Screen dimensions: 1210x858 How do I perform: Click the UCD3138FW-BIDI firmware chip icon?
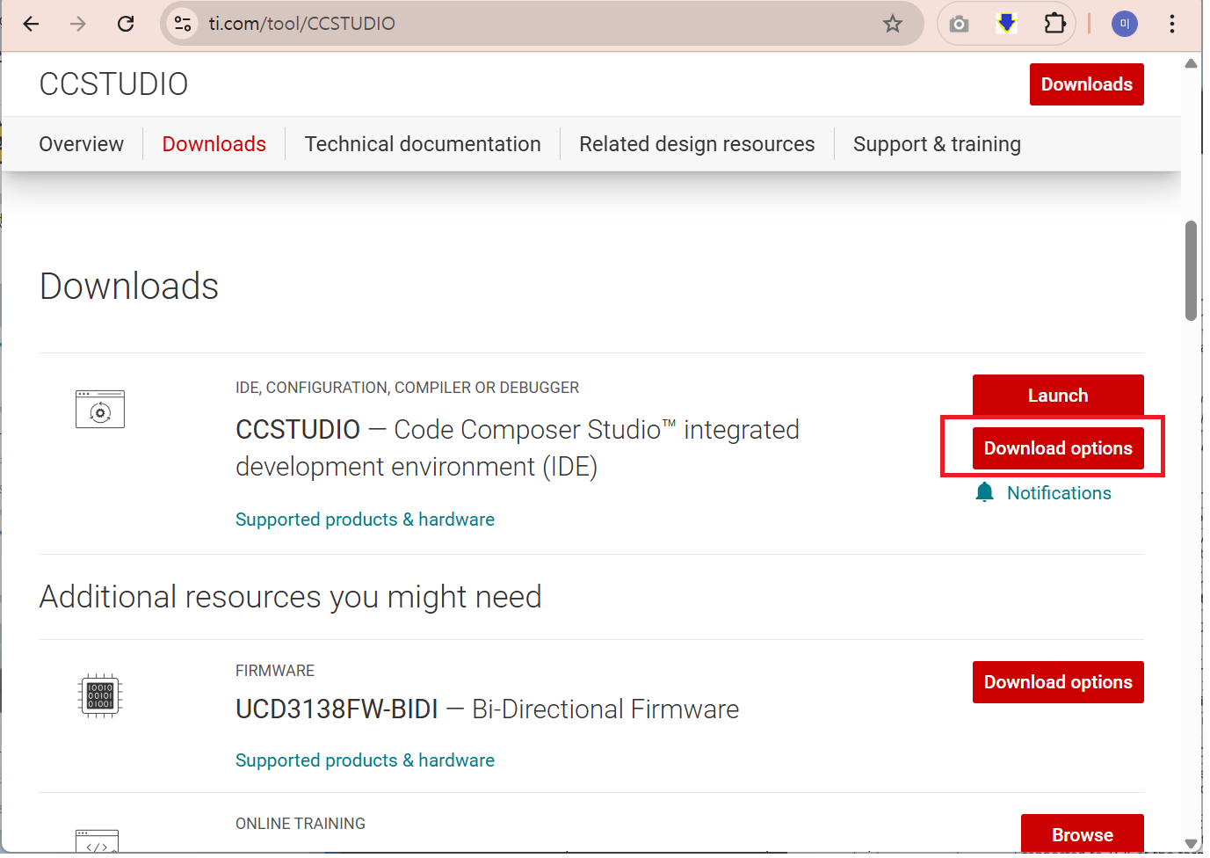point(100,696)
